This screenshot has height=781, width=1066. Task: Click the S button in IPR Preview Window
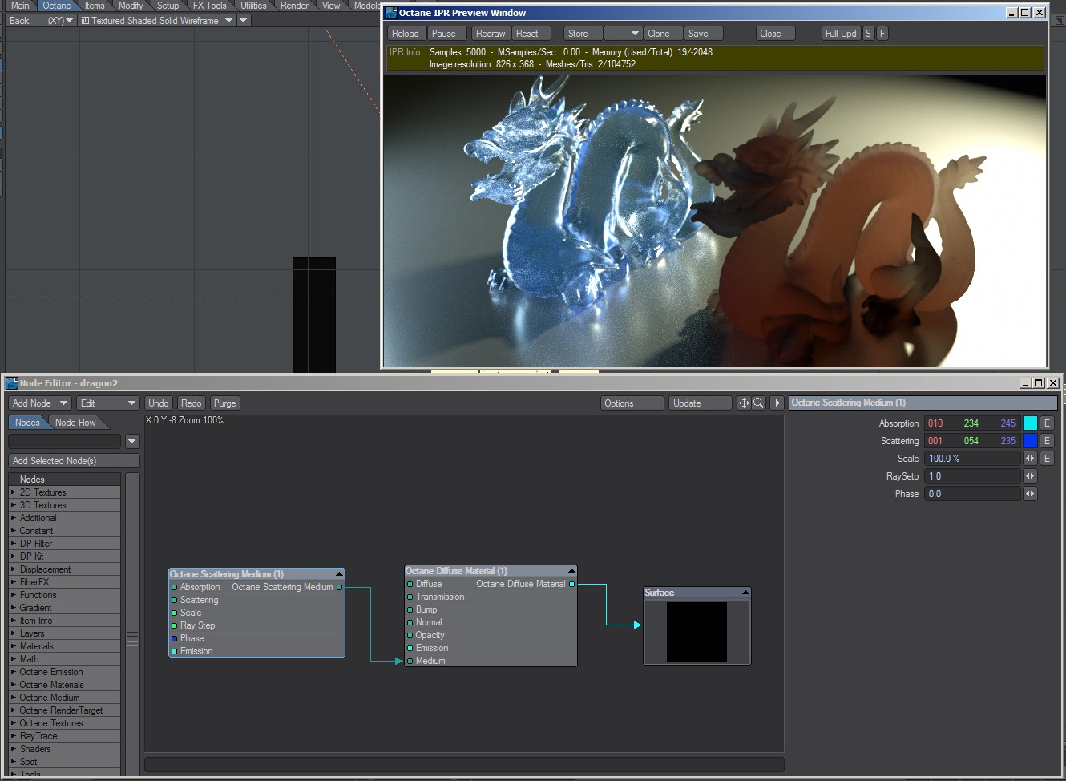coord(868,34)
